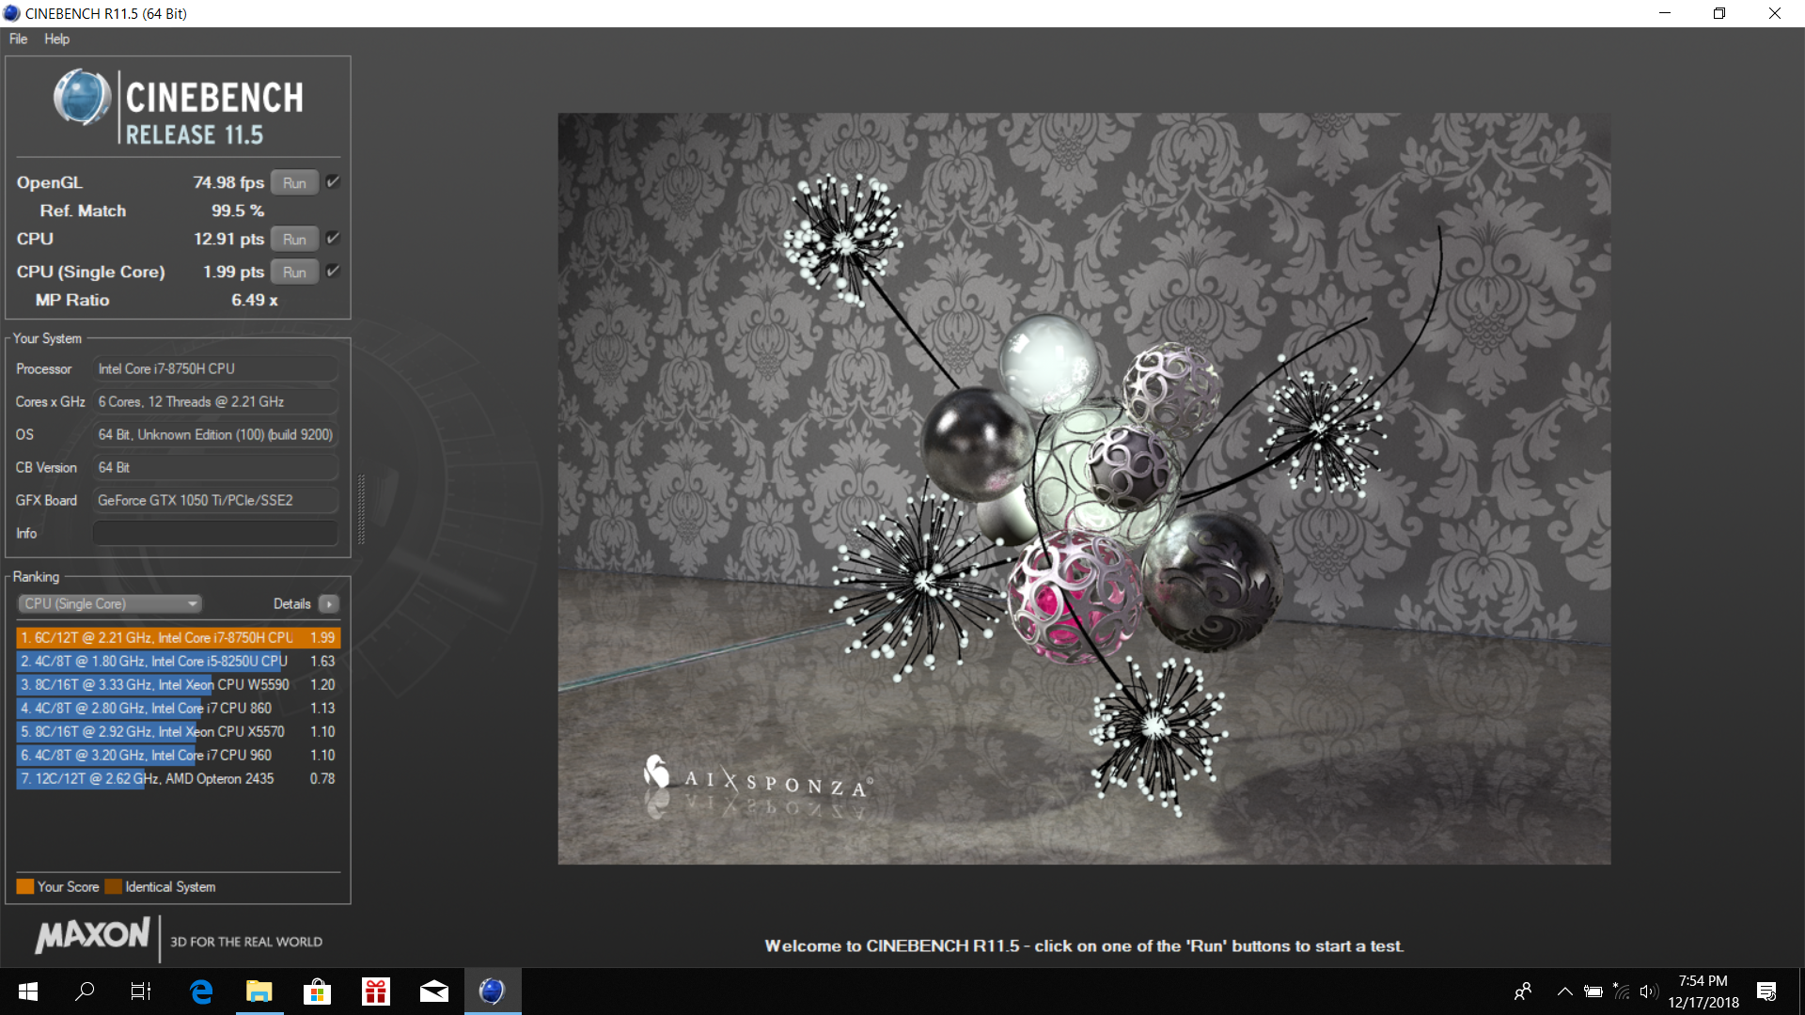
Task: Click the orange Your Score swatch
Action: click(25, 886)
